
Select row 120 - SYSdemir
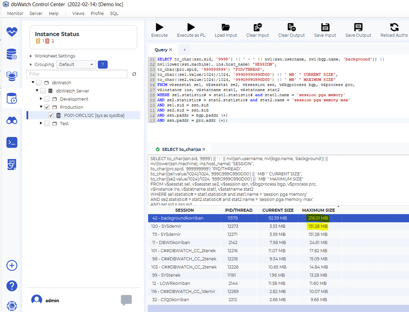click(x=278, y=226)
